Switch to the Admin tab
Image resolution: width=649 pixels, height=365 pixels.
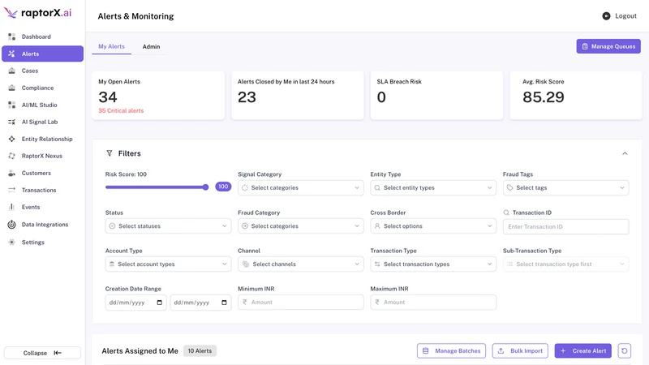[151, 47]
